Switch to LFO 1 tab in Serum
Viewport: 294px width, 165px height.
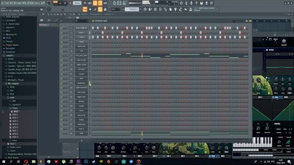click(x=154, y=156)
